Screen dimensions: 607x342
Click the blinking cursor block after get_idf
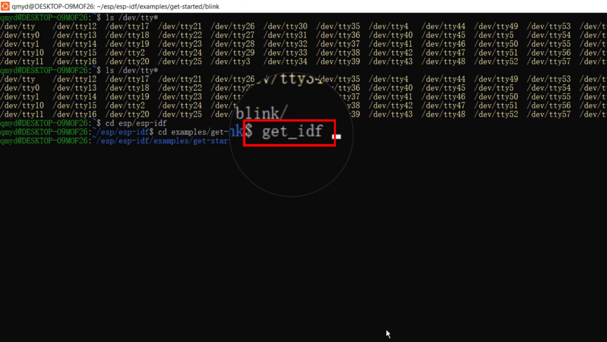337,136
